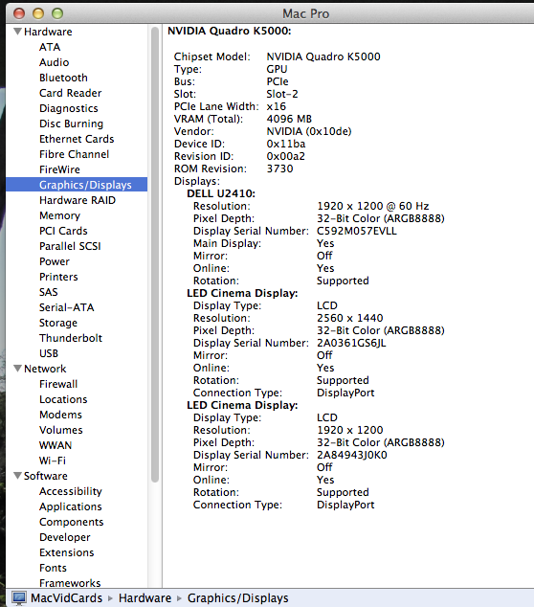
Task: Click the MacVidCards computer icon in path bar
Action: pos(18,598)
